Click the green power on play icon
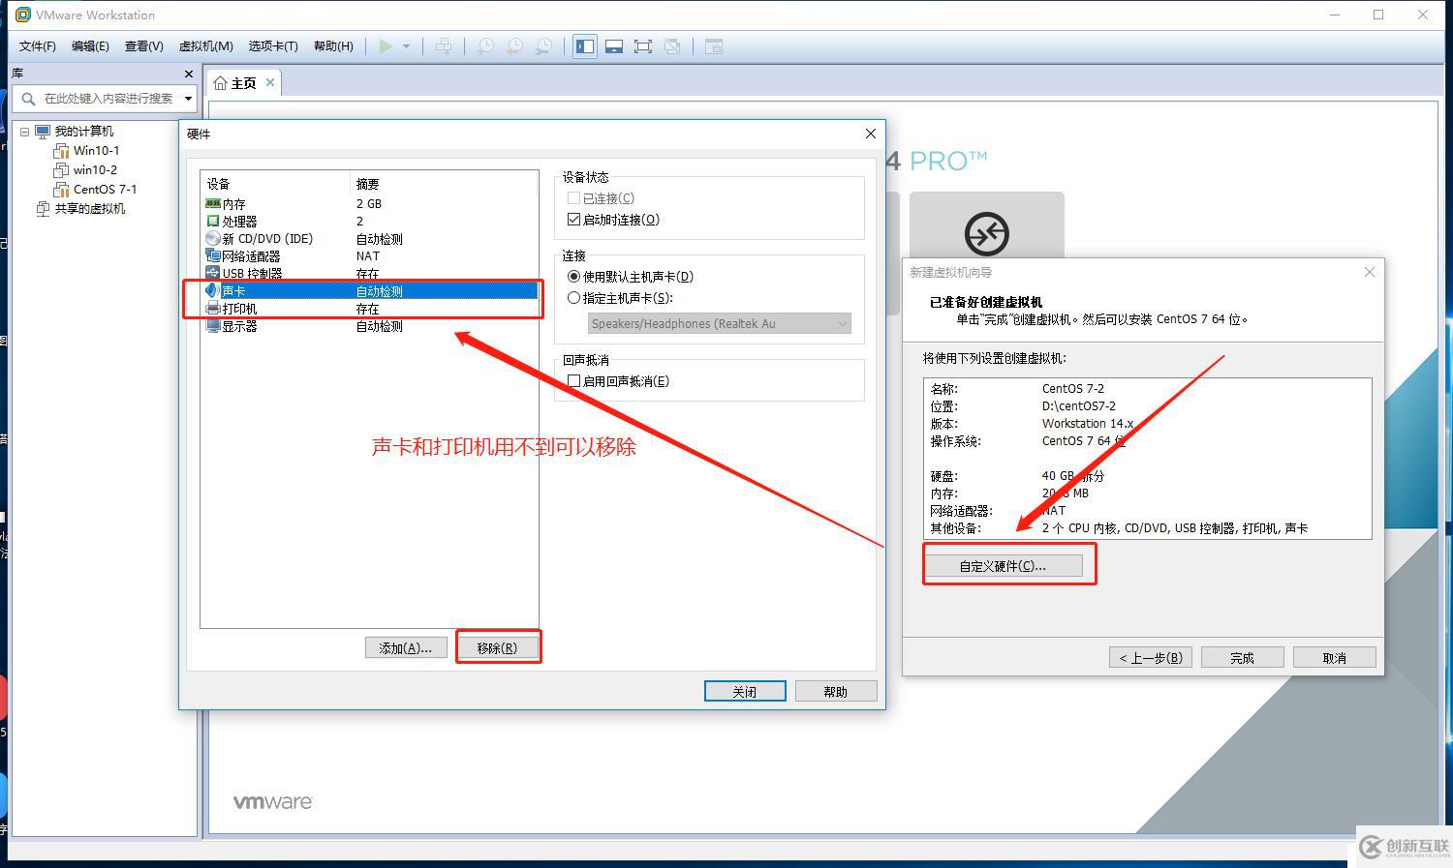Viewport: 1453px width, 868px height. pos(386,46)
